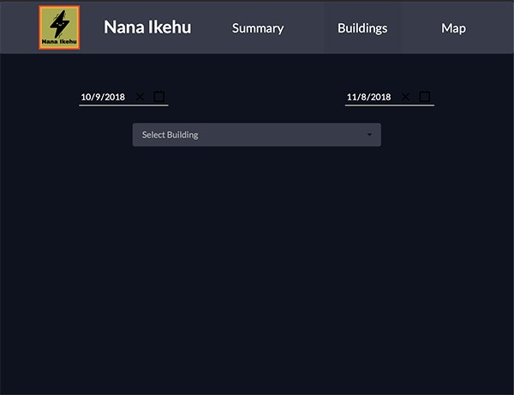
Task: Expand Select Building using the arrow caret
Action: 369,135
